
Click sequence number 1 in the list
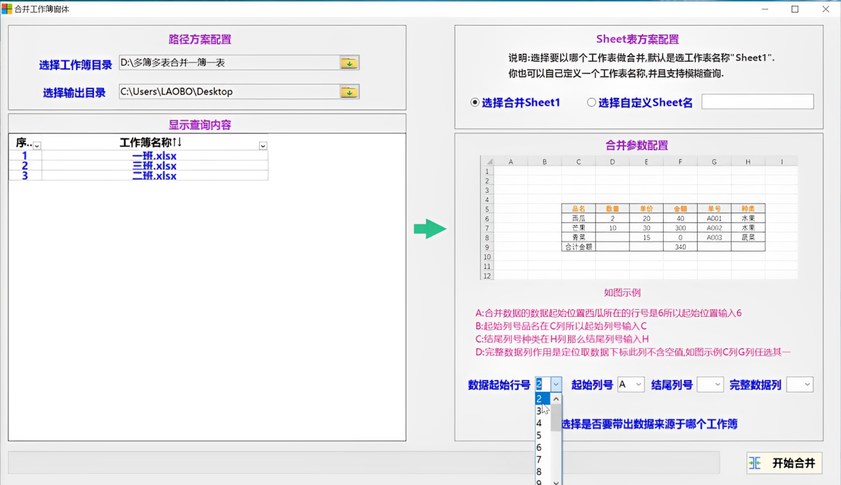[25, 156]
